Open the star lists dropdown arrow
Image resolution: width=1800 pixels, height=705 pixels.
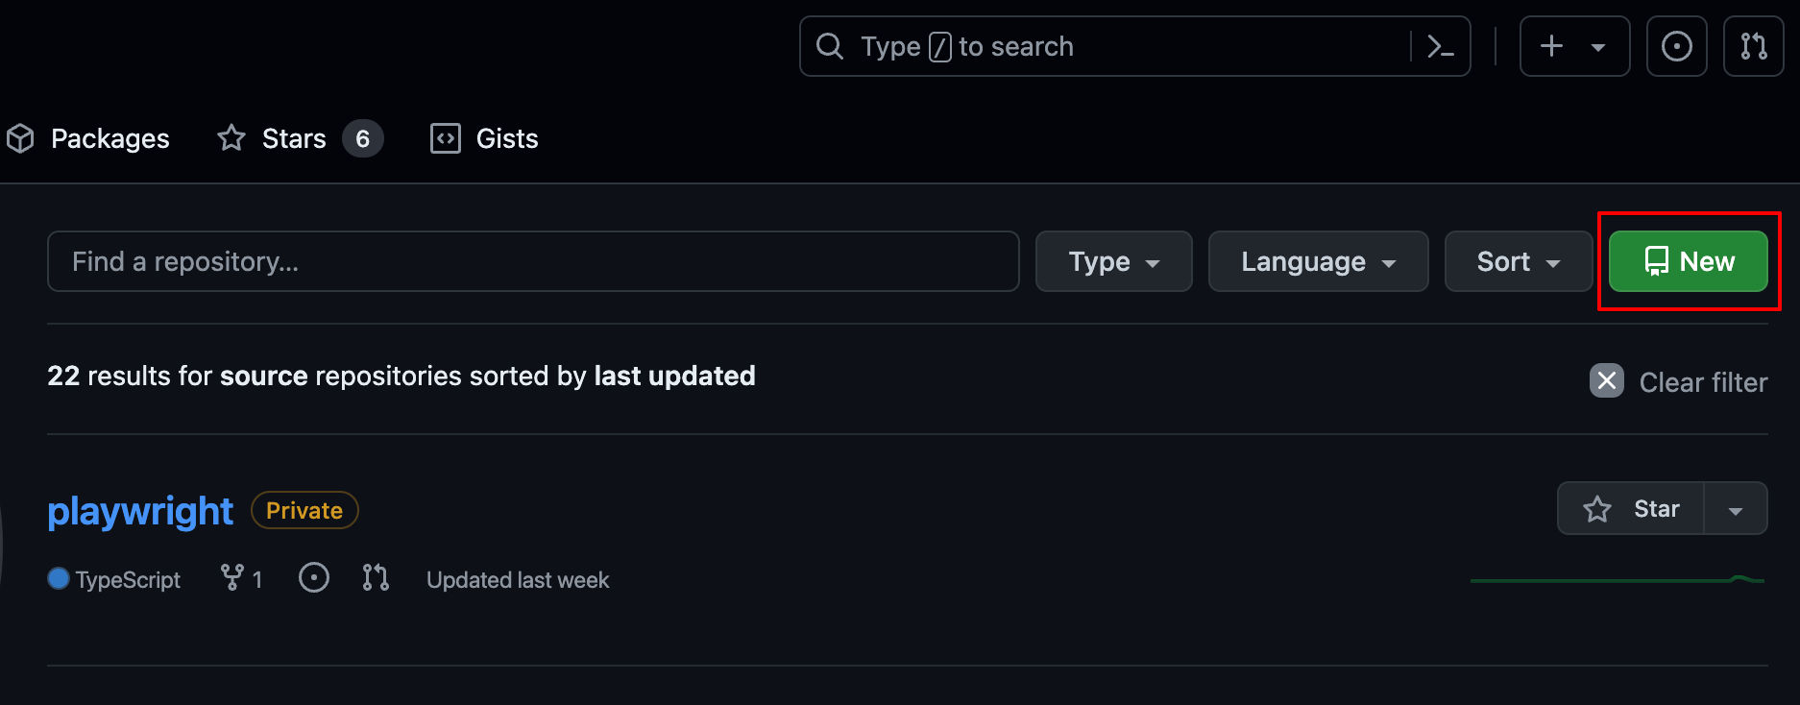coord(1735,509)
